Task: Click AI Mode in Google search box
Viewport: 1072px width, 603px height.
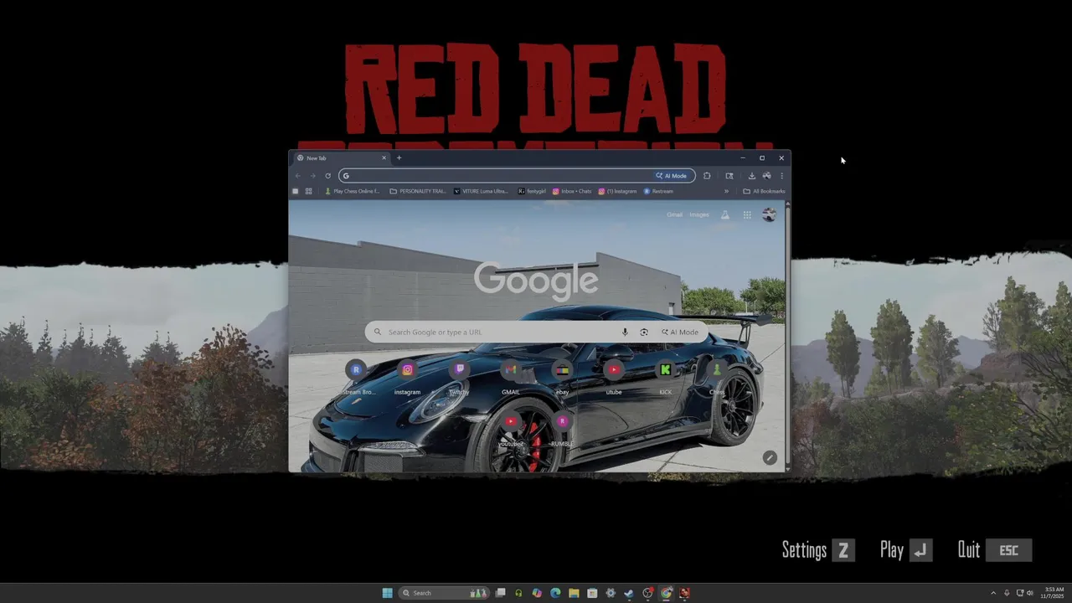Action: [680, 332]
